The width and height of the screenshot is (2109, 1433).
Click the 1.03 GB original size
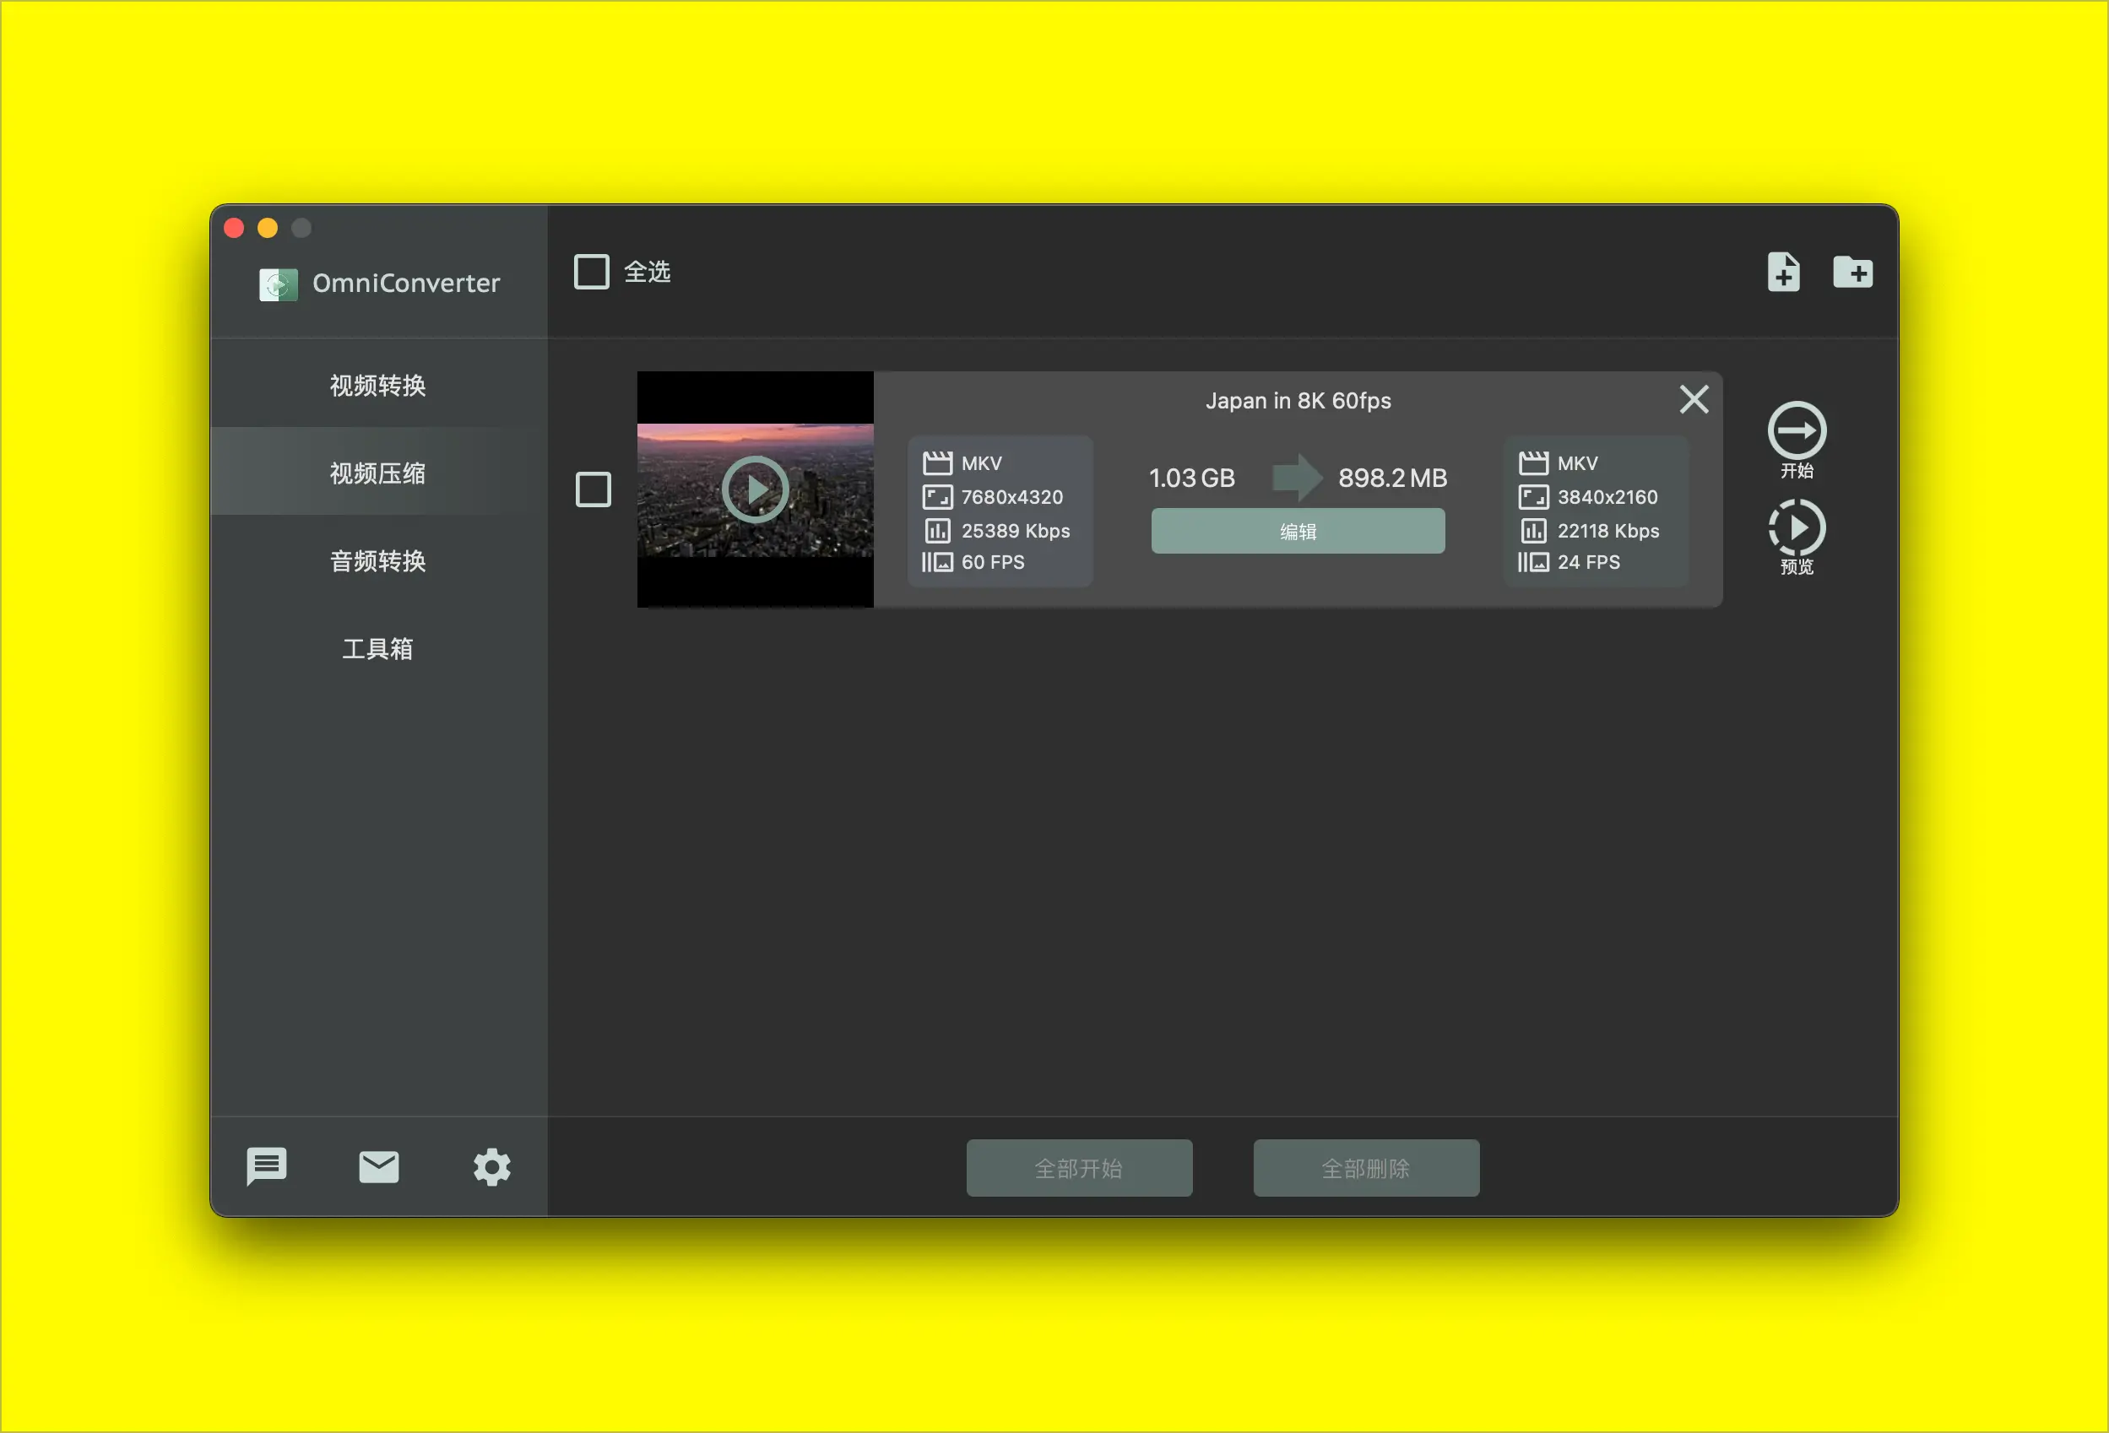1191,478
